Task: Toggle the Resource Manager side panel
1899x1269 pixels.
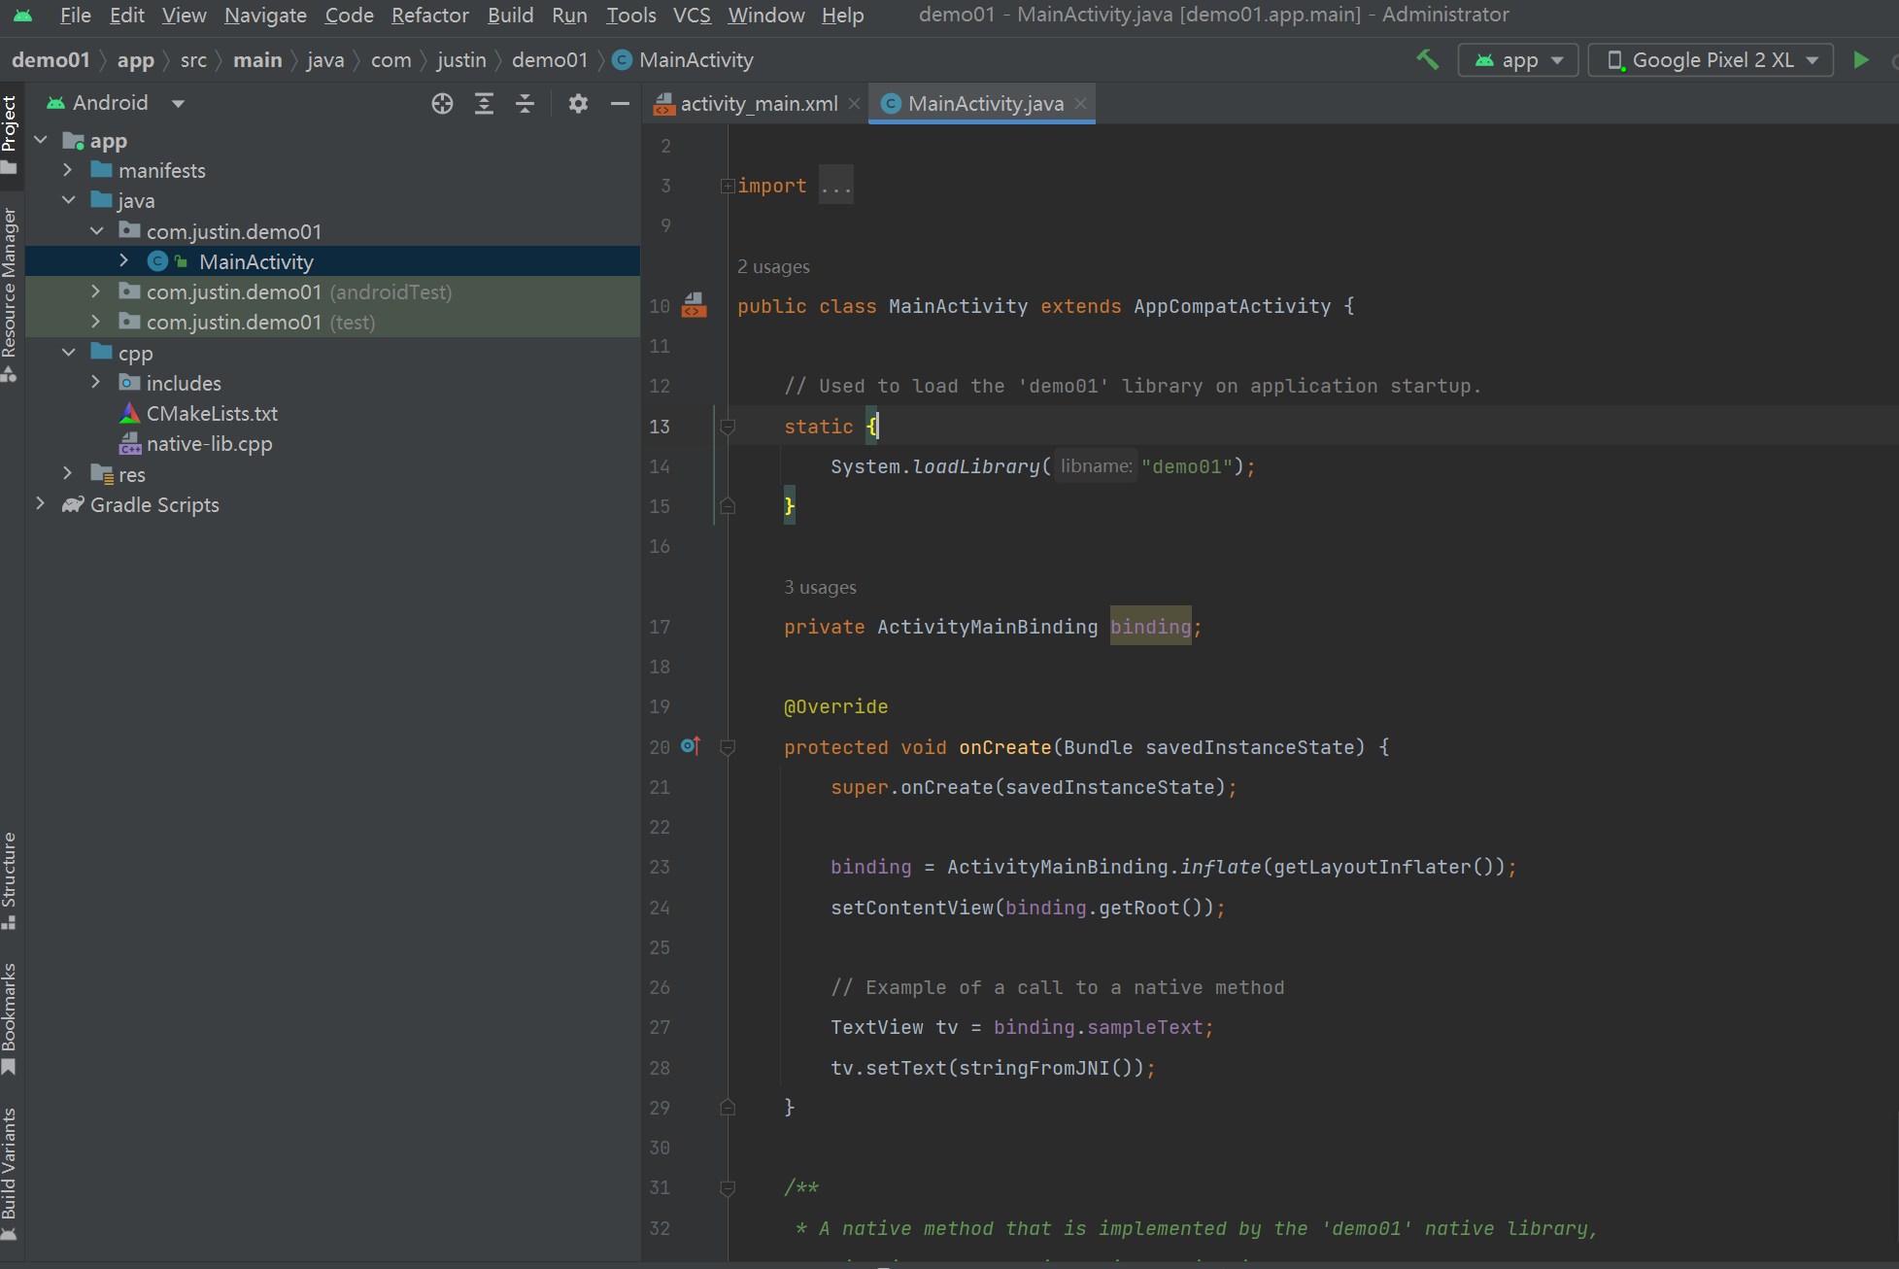Action: tap(10, 292)
